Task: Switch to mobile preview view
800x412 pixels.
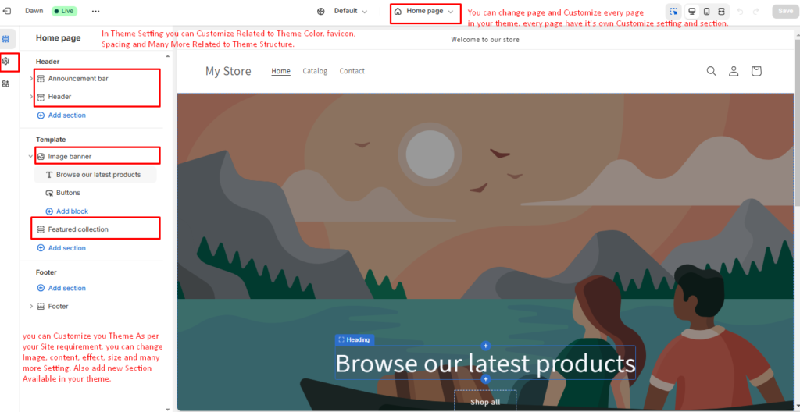Action: click(x=706, y=11)
